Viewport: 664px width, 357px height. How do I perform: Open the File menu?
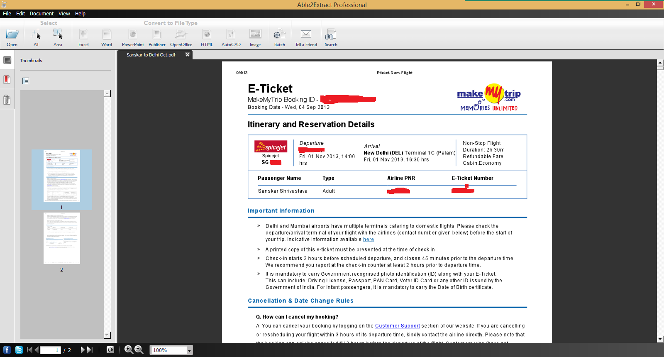click(7, 13)
